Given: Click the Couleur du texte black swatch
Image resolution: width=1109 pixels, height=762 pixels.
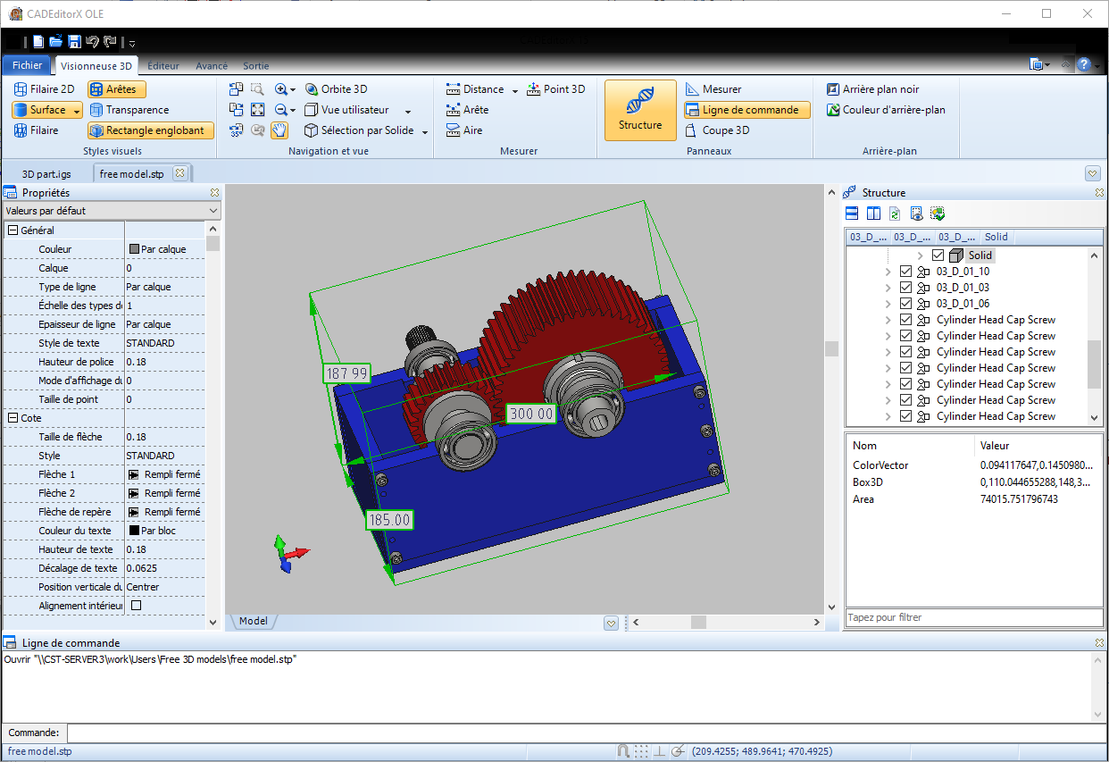Looking at the screenshot, I should click(134, 531).
